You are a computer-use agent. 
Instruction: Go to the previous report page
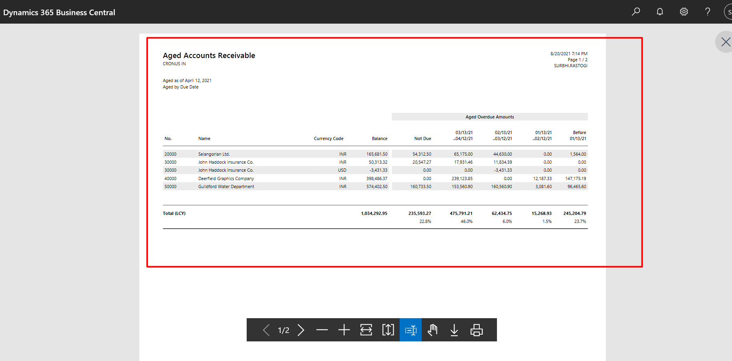[266, 330]
